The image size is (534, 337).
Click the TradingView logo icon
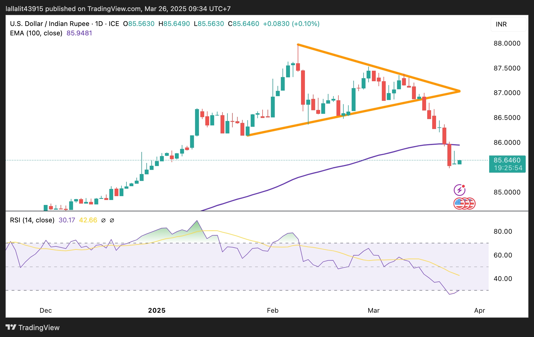[x=11, y=327]
